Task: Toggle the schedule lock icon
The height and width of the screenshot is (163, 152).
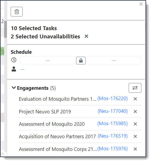Action: point(81,61)
